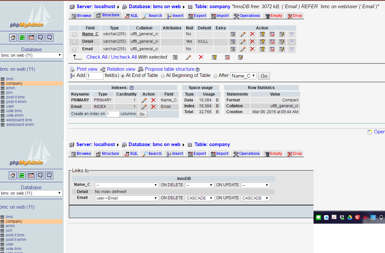Image resolution: width=385 pixels, height=253 pixels.
Task: Open the After-field dropdown showing Name_C
Action: (x=243, y=76)
